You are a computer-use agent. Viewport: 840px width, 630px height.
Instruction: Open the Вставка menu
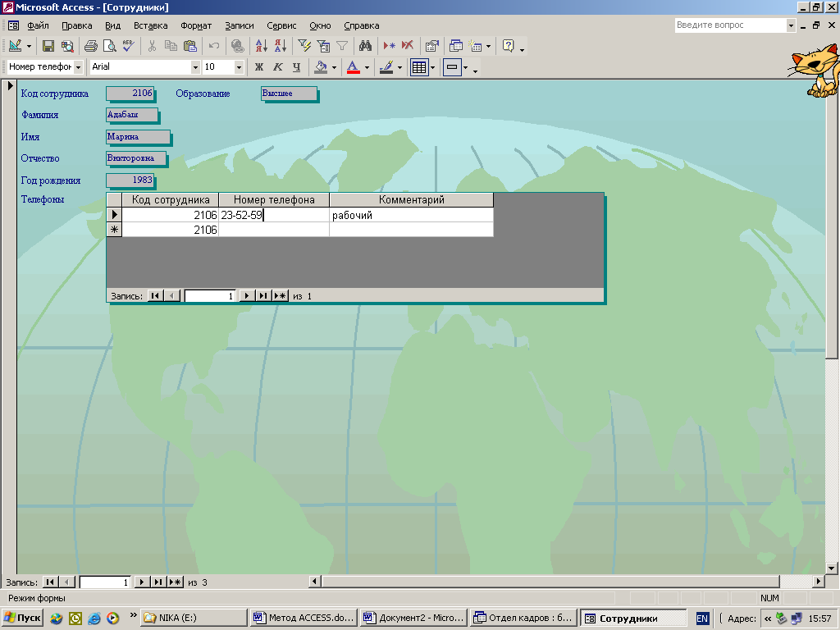151,25
